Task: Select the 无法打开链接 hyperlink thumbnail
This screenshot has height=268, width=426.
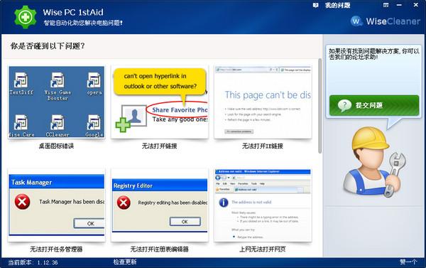Action: 160,102
